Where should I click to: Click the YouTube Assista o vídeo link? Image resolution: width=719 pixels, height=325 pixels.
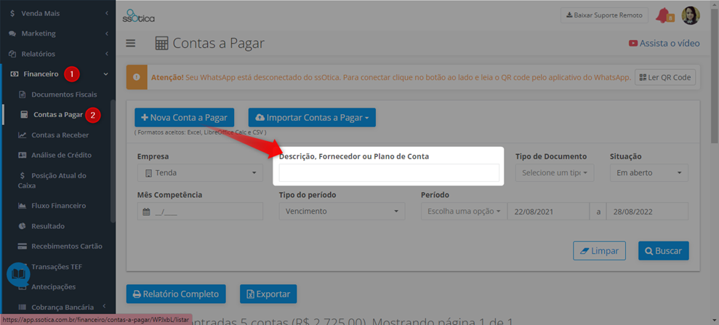pyautogui.click(x=664, y=43)
